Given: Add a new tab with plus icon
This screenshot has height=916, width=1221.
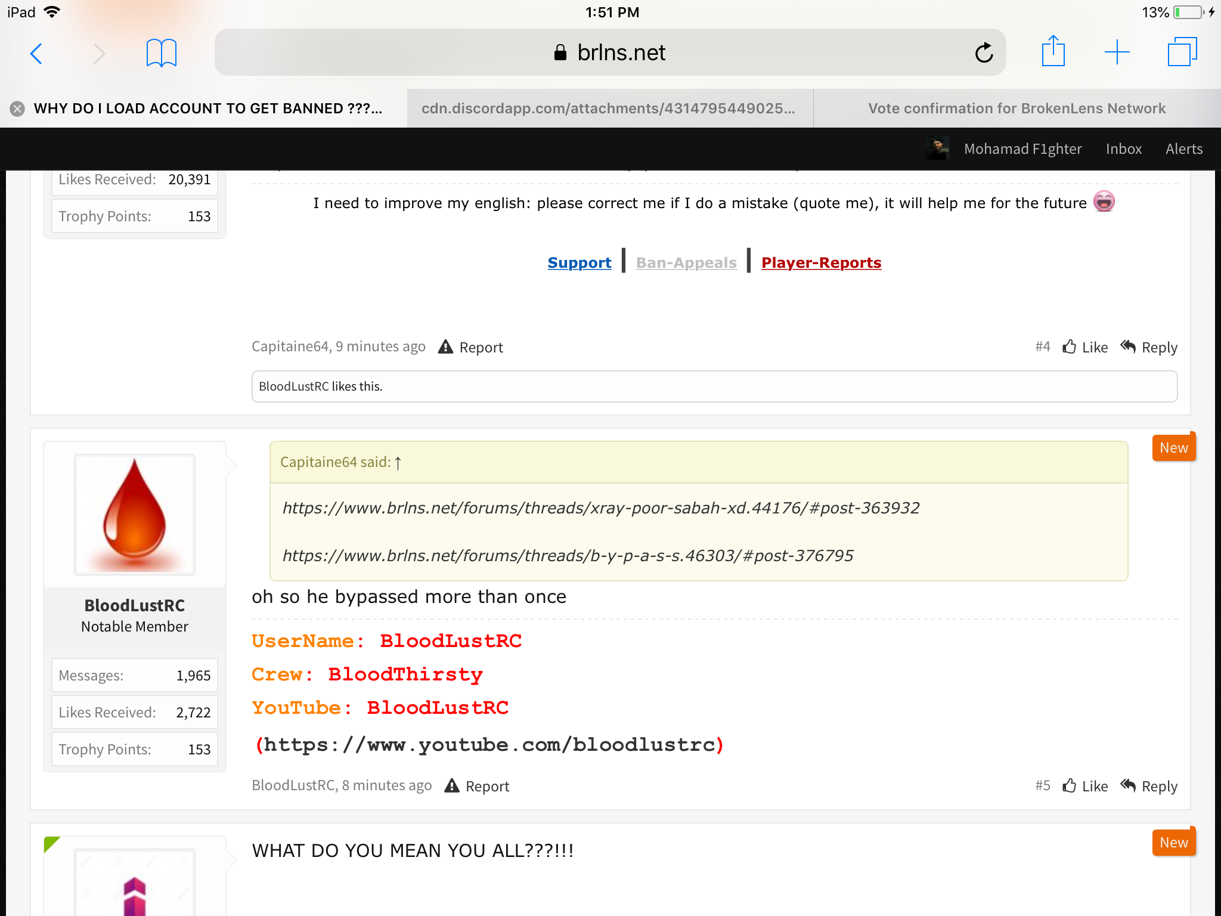Looking at the screenshot, I should pos(1117,52).
